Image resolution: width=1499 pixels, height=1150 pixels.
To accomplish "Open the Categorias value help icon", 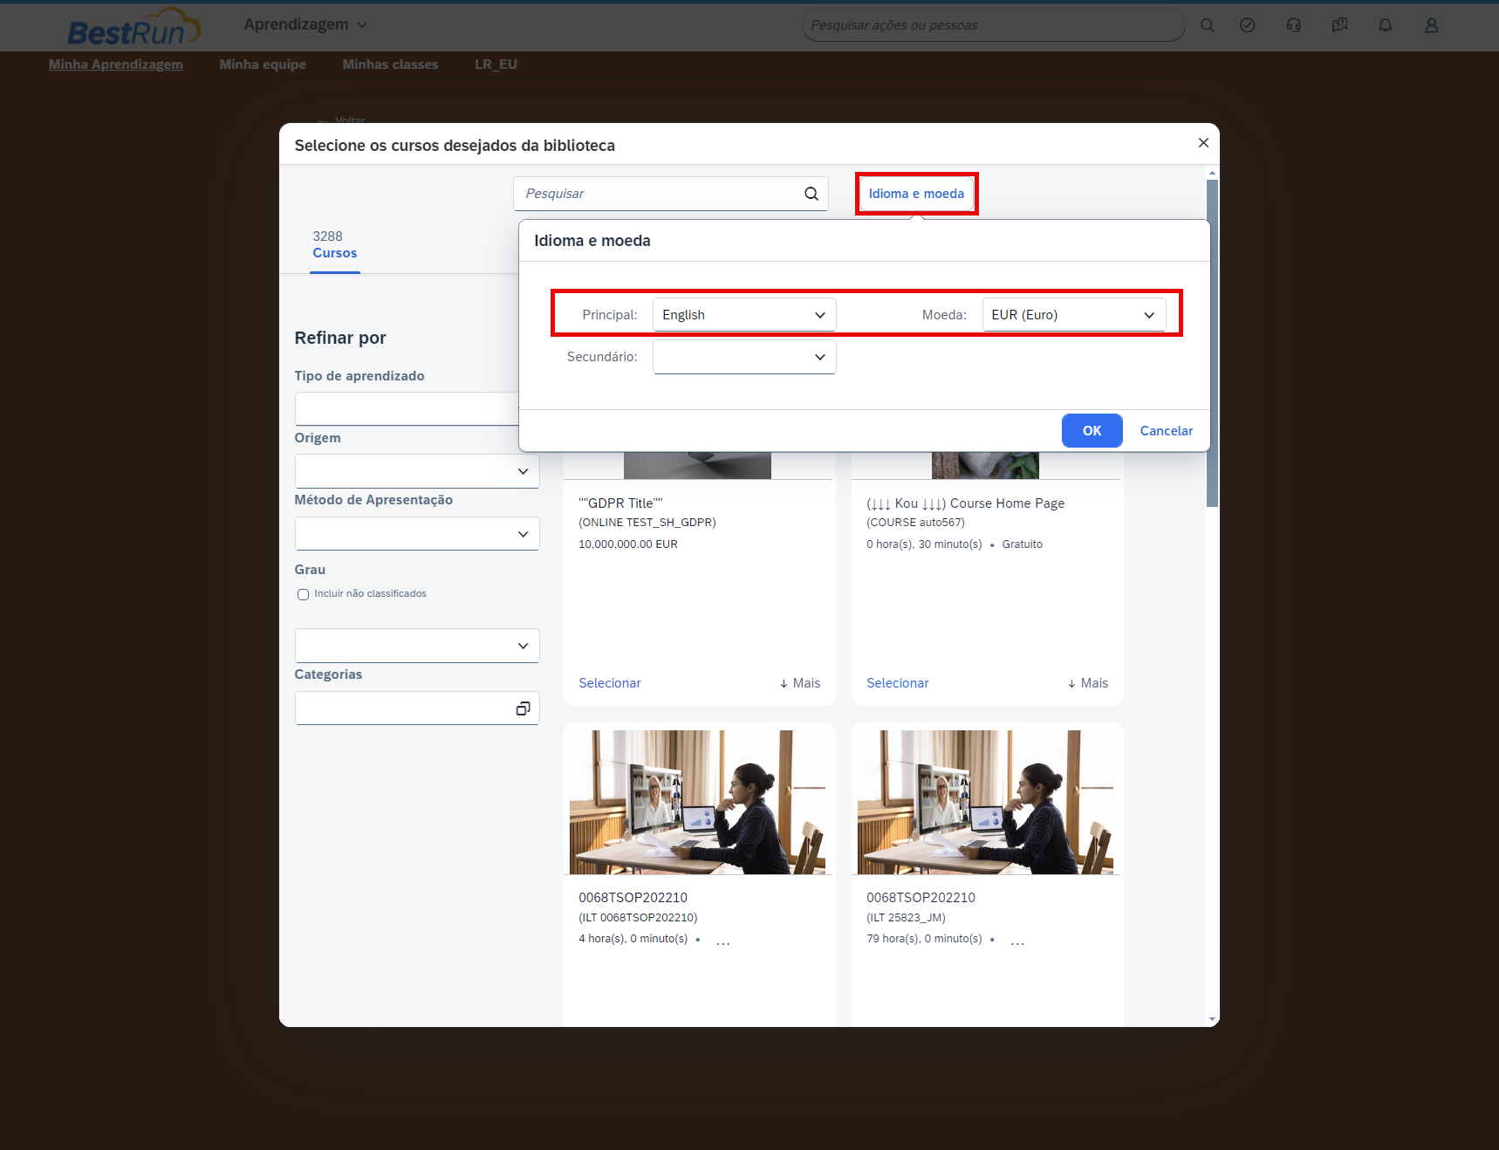I will click(x=523, y=708).
